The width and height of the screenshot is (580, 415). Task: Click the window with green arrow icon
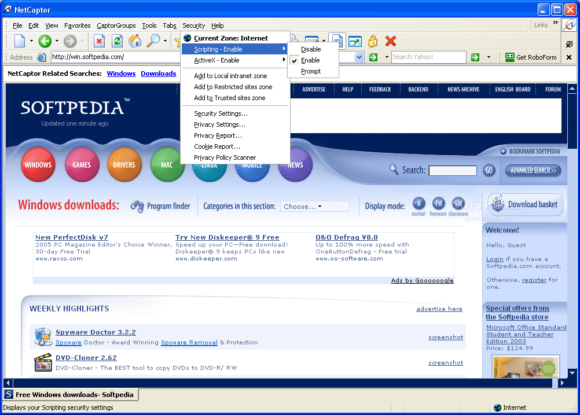tap(355, 41)
